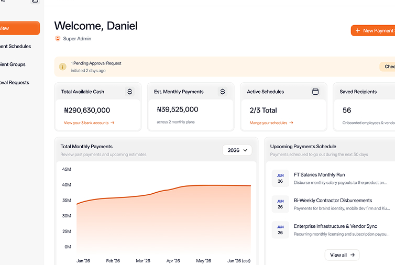395x265 pixels.
Task: Open Mange your schedules link
Action: pyautogui.click(x=271, y=123)
